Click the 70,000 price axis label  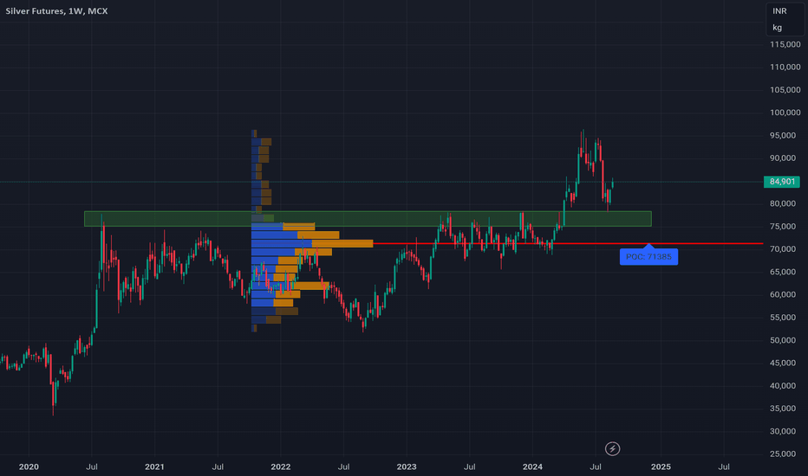coord(783,249)
